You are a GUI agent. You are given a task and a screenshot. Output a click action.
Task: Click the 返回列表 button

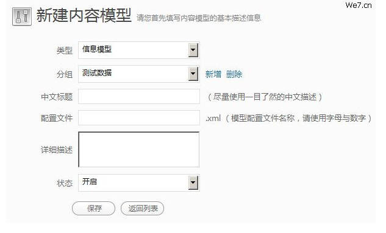[142, 209]
